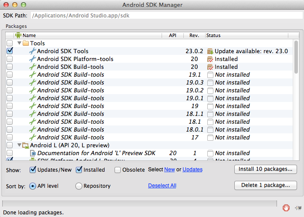Check the Android SDK Platform-tools checkbox
Viewport: 304px width, 217px height.
[10, 59]
